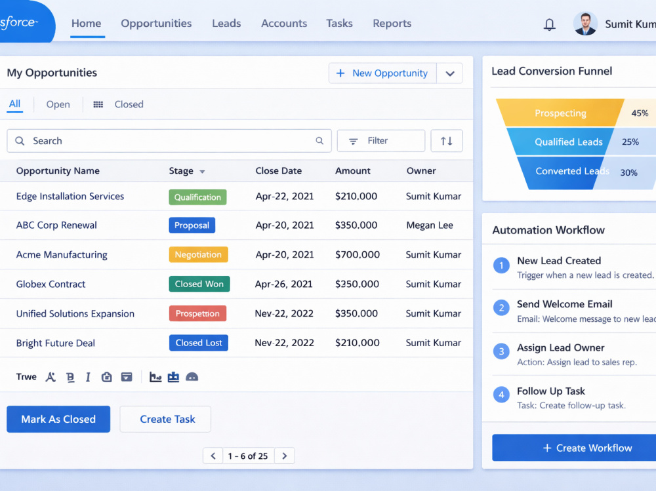Click the blue Proposal stage badge
Screen dimensions: 656x491
click(x=192, y=225)
